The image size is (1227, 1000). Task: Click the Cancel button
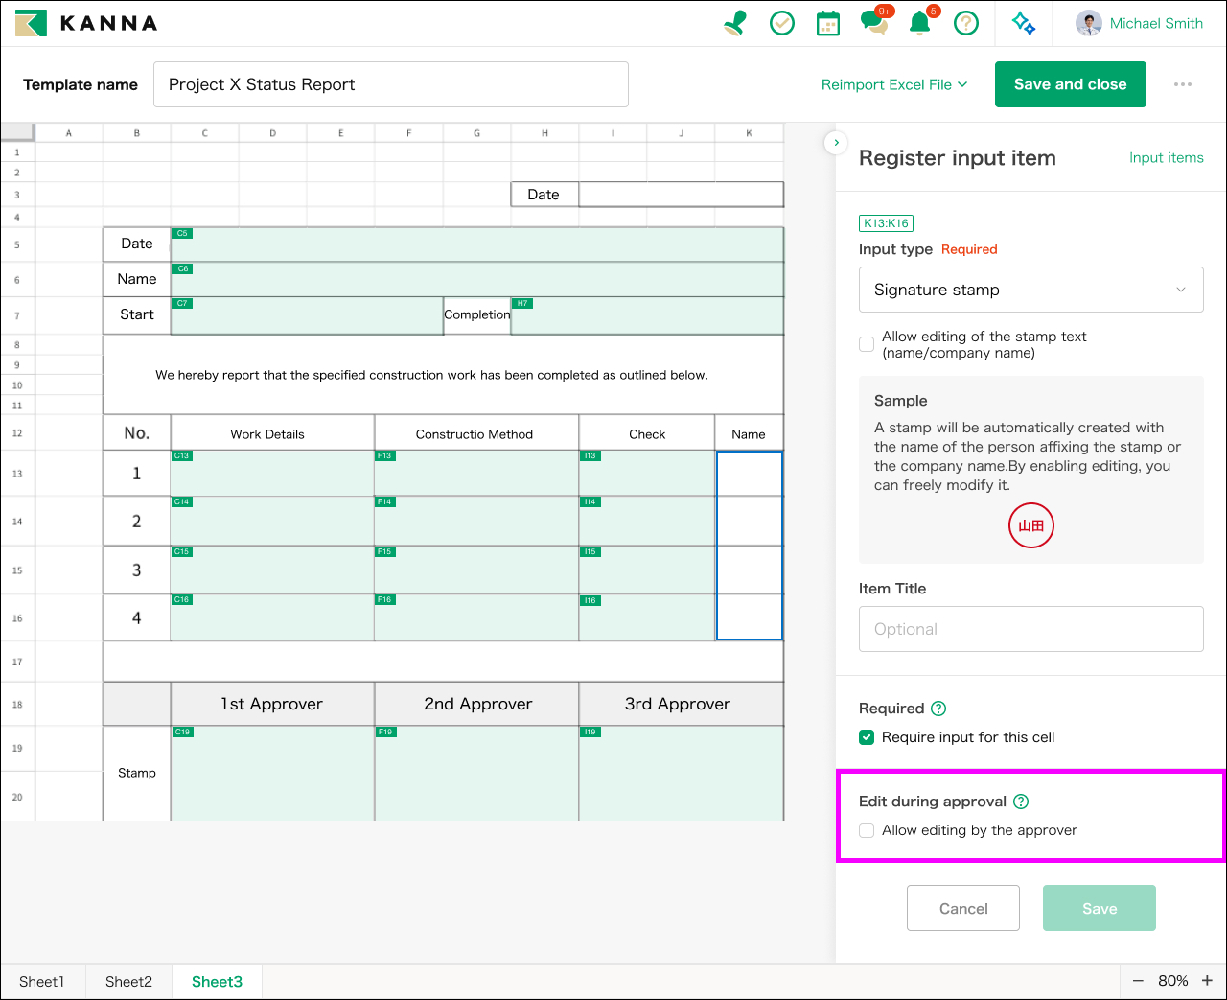coord(962,908)
